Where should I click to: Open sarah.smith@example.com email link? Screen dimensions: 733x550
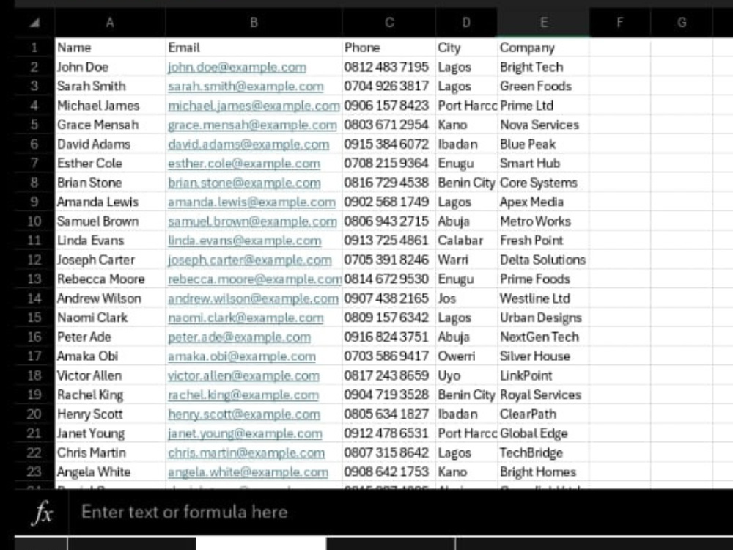[x=246, y=86]
